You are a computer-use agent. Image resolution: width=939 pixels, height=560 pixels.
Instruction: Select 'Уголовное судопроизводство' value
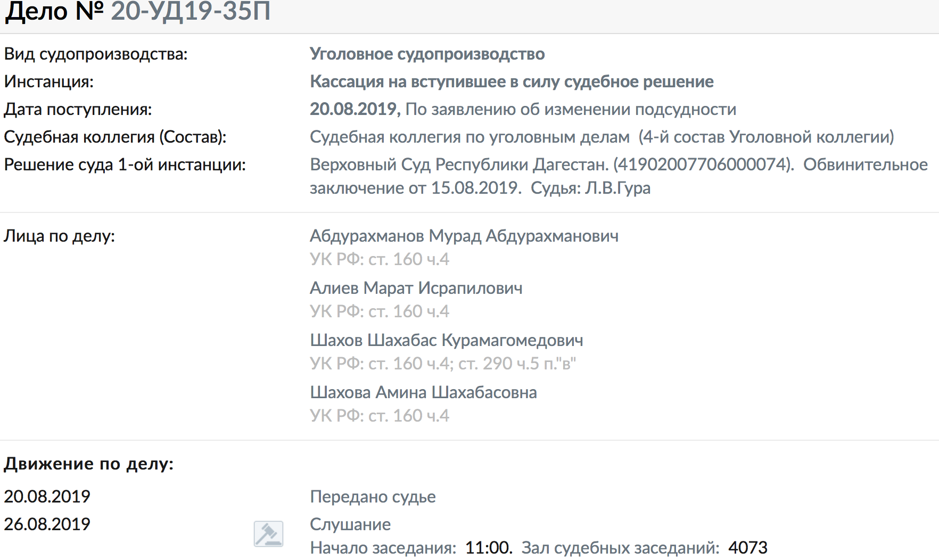427,54
